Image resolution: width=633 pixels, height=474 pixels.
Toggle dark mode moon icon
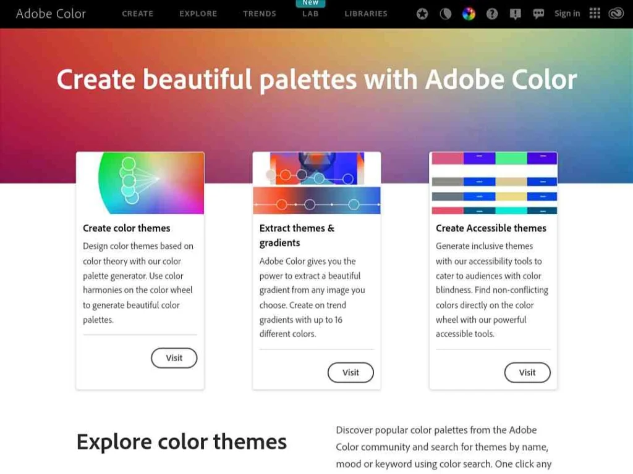pyautogui.click(x=445, y=14)
